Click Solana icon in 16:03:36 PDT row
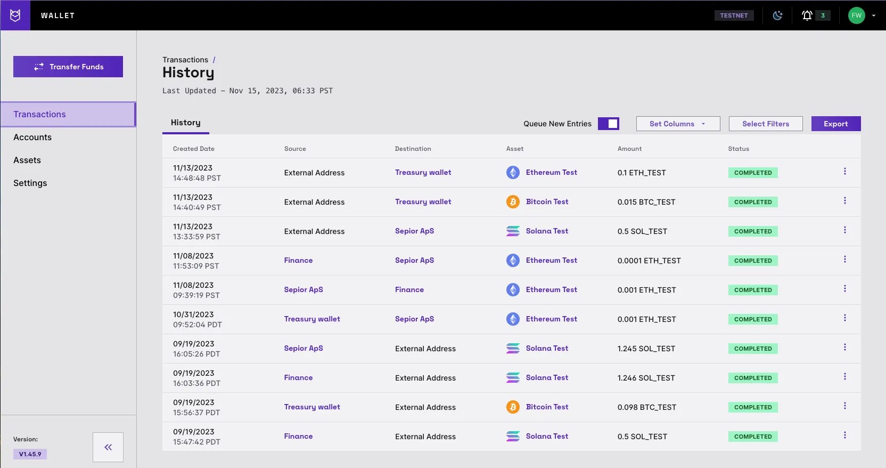Screen dimensions: 886x468 [513, 377]
